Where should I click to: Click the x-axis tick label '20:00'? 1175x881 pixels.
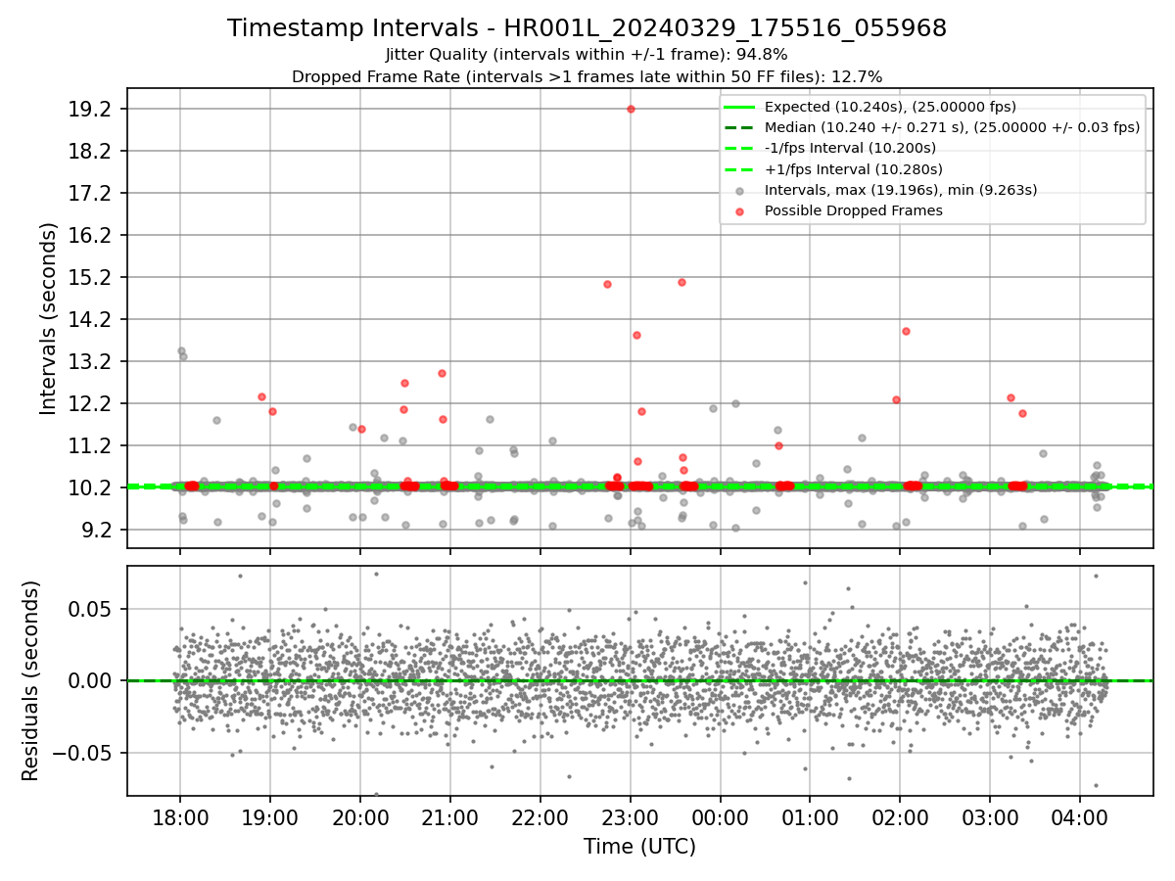[x=359, y=816]
